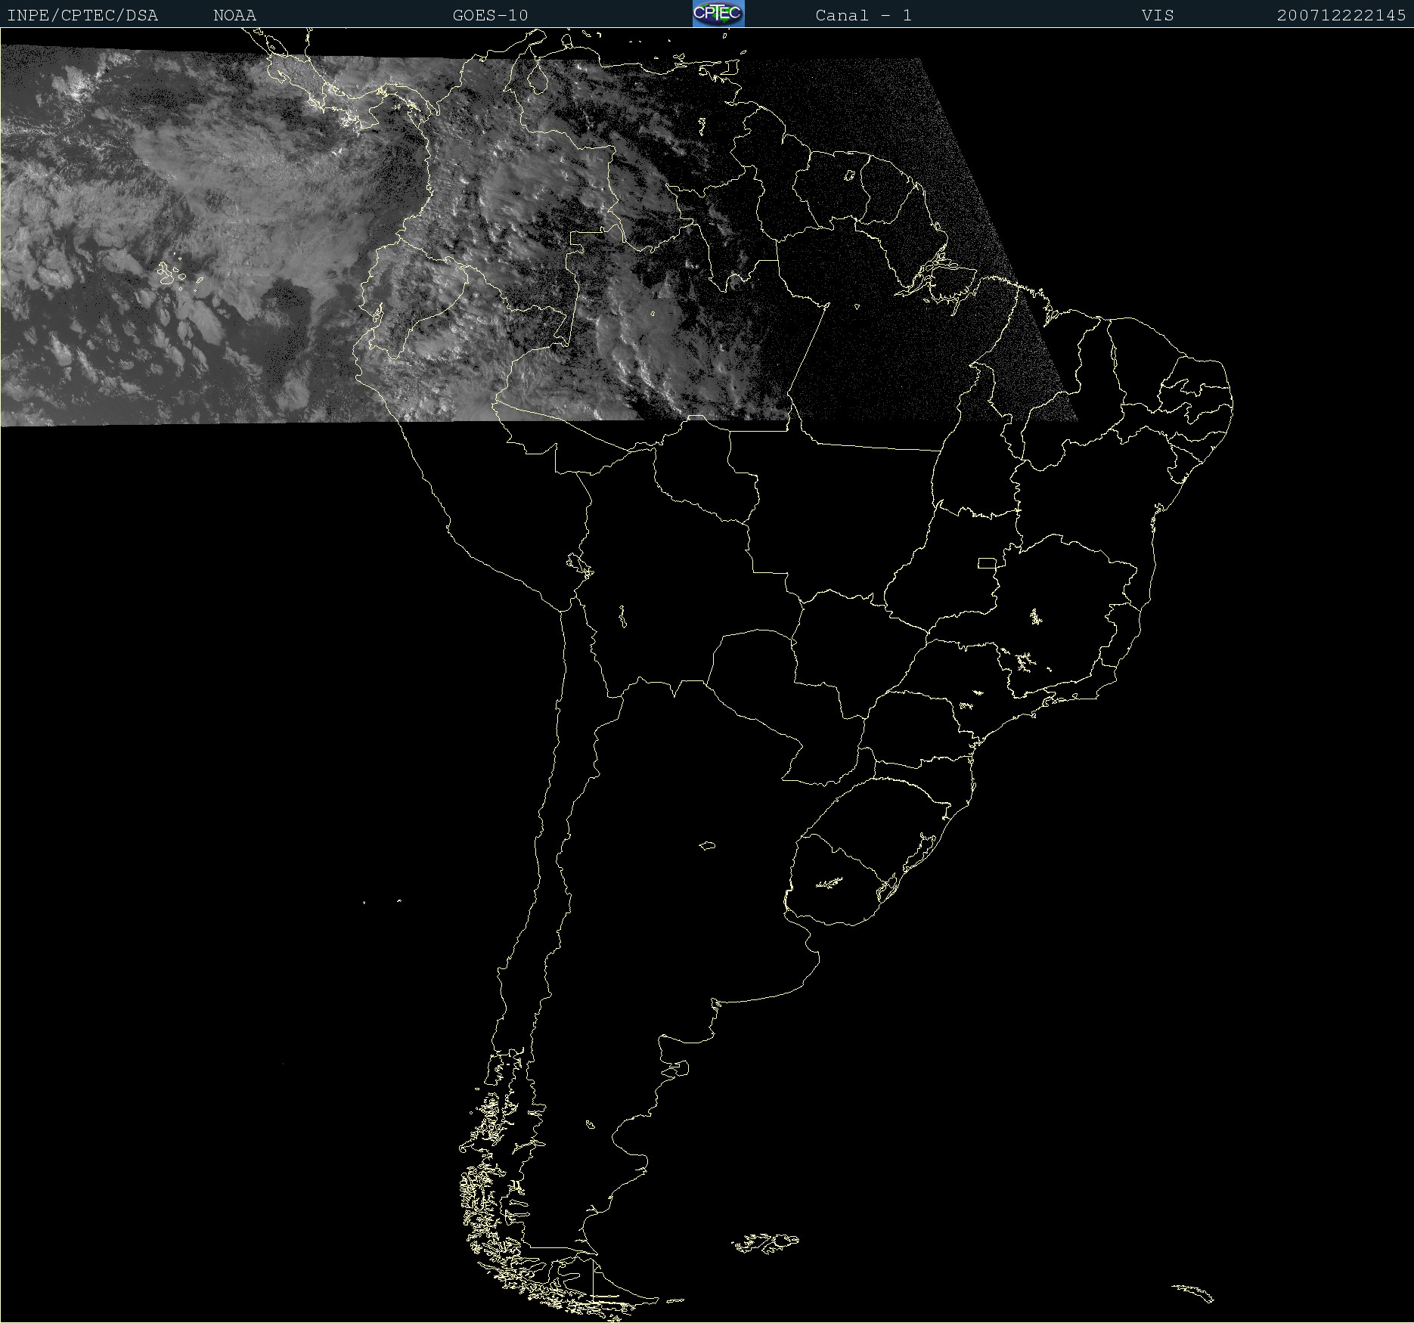This screenshot has height=1323, width=1414.
Task: Click the VIS label in header
Action: pyautogui.click(x=1158, y=15)
